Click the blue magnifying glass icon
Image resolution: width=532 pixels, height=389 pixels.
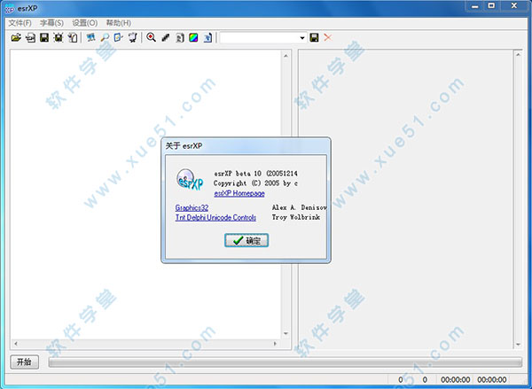[105, 37]
